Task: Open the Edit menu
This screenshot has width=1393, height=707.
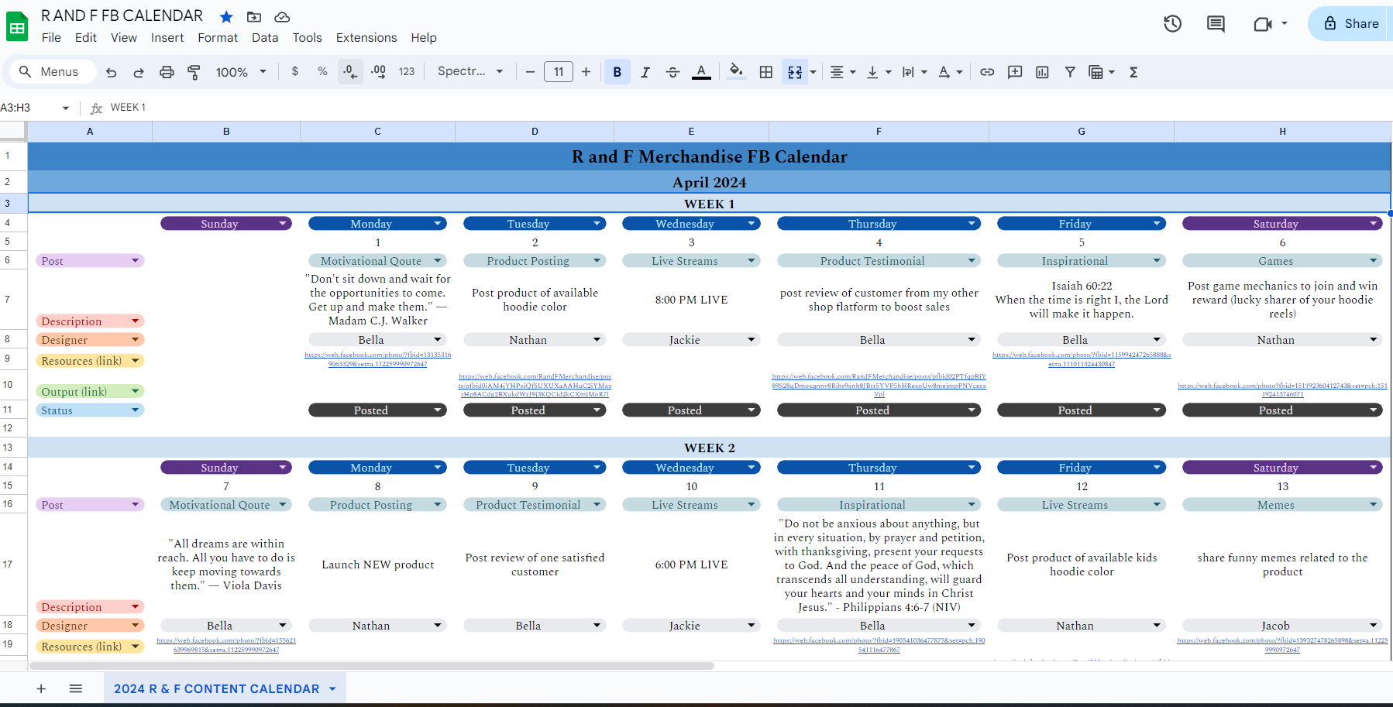Action: [86, 37]
